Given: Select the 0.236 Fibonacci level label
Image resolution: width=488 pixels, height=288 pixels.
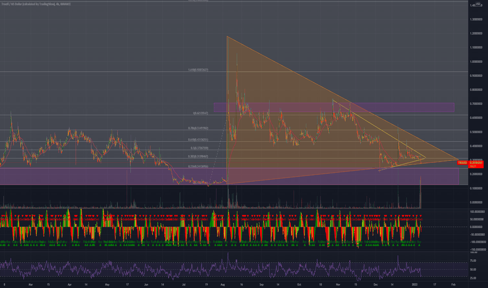Looking at the screenshot, I should pyautogui.click(x=198, y=167).
